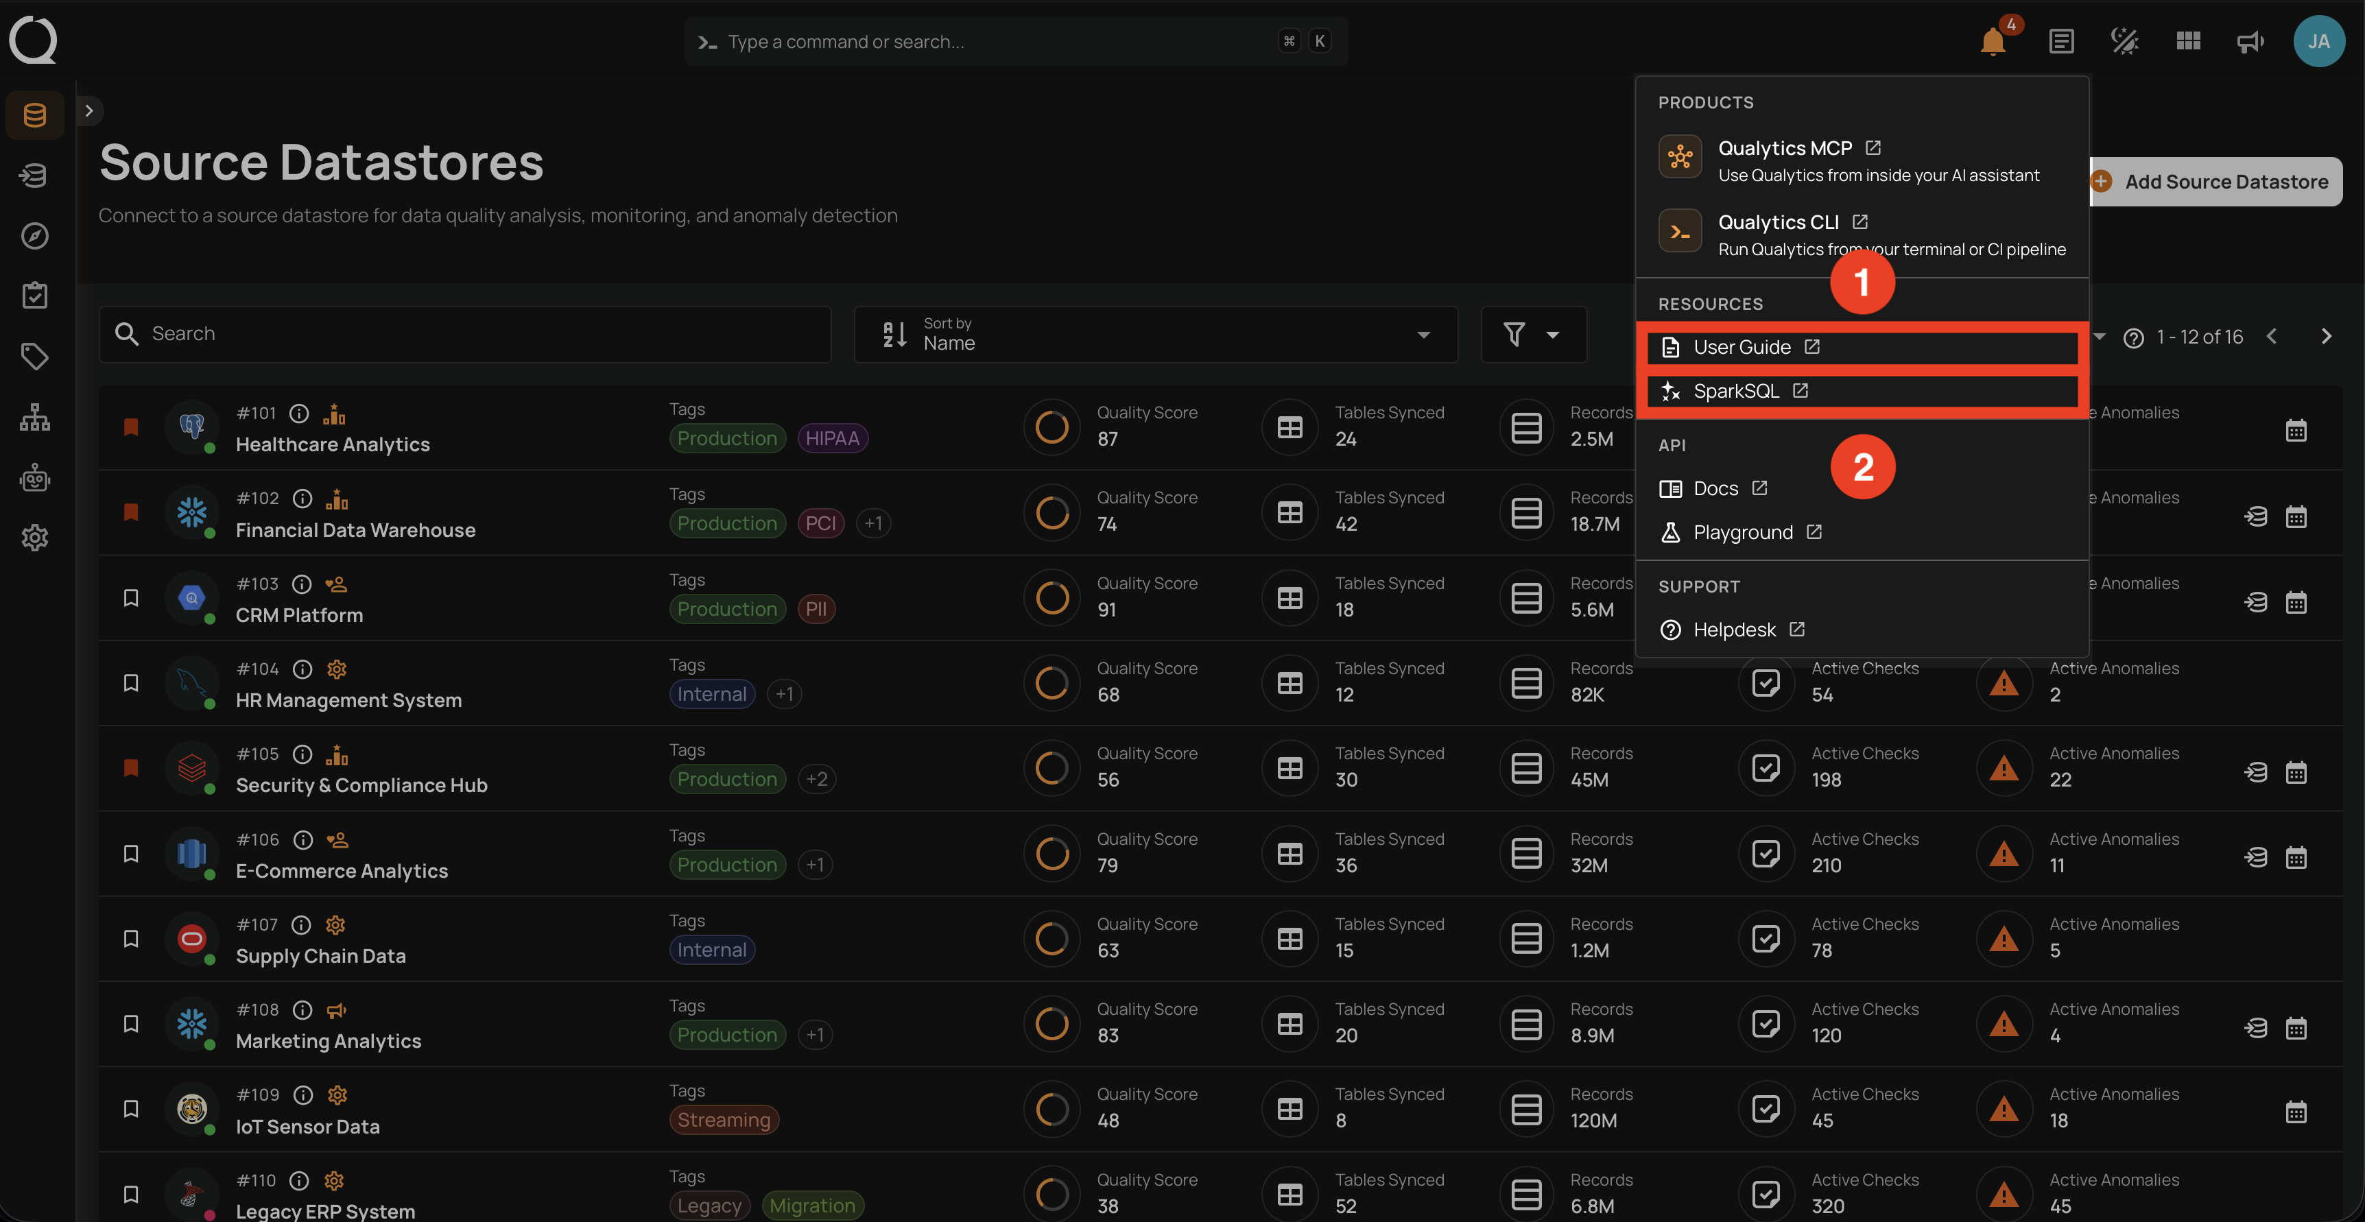Click the Qualytics MCP product icon
Screen dimensions: 2365x1222
point(1680,157)
